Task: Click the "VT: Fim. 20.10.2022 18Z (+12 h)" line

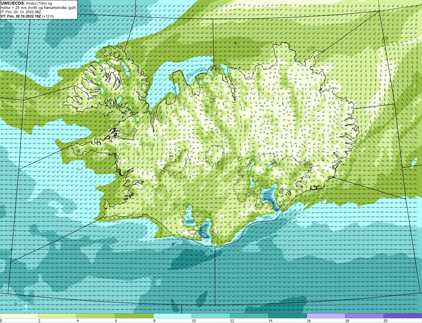Action: (x=27, y=16)
